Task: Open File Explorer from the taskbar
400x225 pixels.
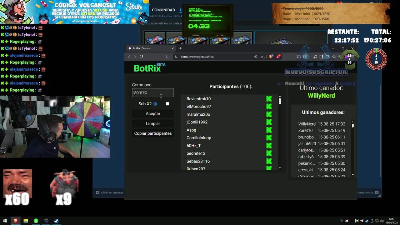Action: (26, 221)
